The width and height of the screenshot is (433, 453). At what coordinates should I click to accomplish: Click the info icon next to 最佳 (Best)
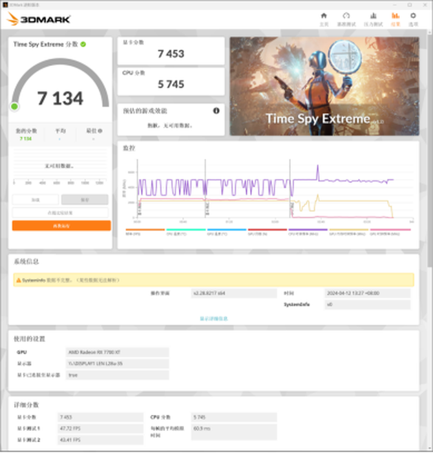(100, 131)
